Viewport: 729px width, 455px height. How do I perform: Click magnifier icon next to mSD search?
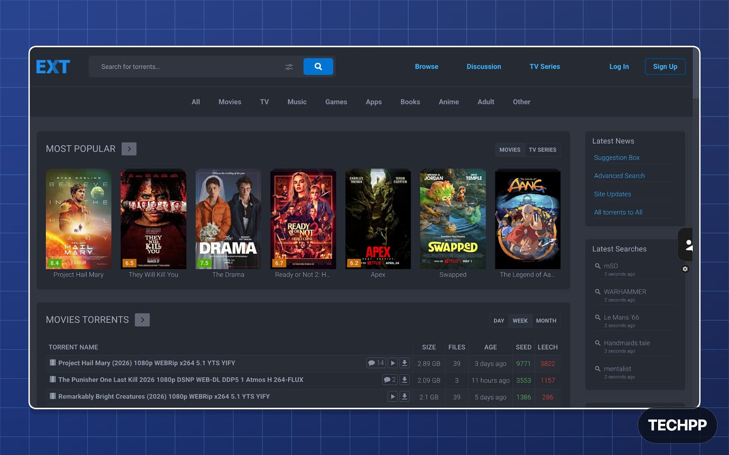(x=598, y=266)
